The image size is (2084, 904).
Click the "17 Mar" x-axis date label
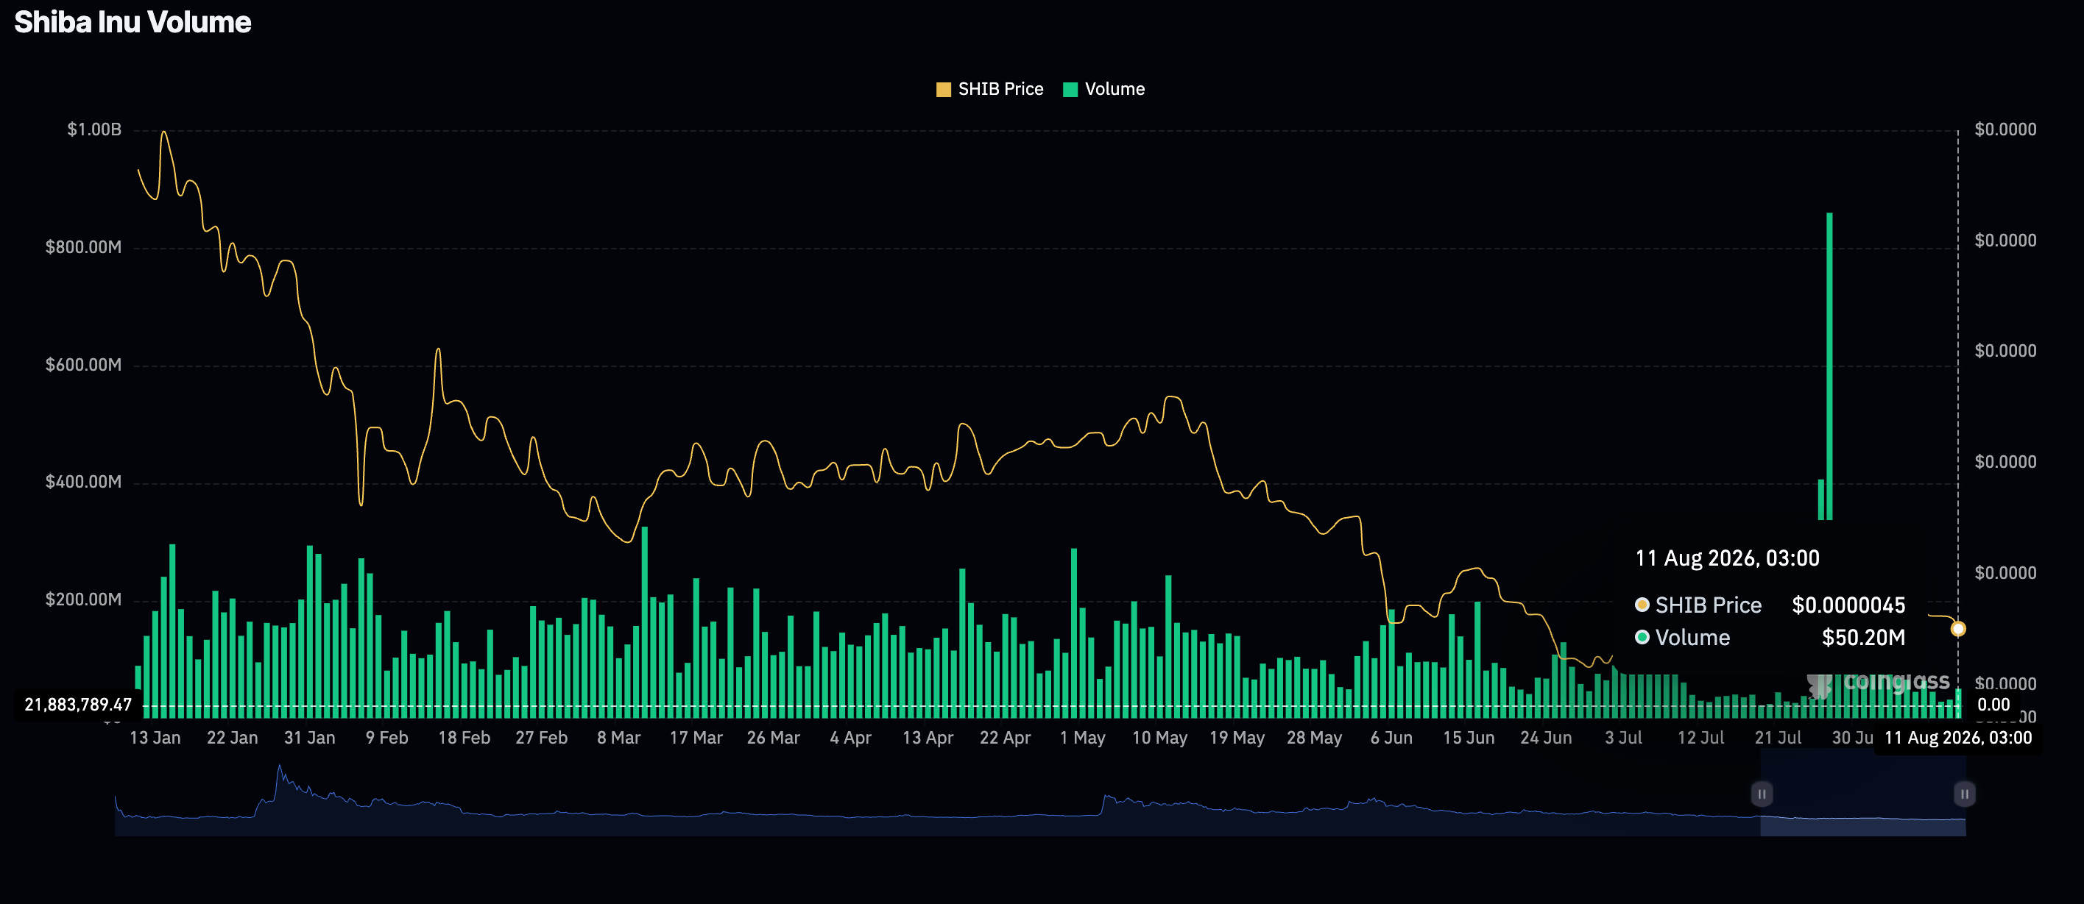pyautogui.click(x=696, y=738)
